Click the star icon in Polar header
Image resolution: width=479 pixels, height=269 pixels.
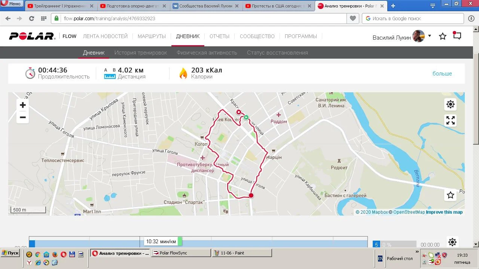(443, 36)
